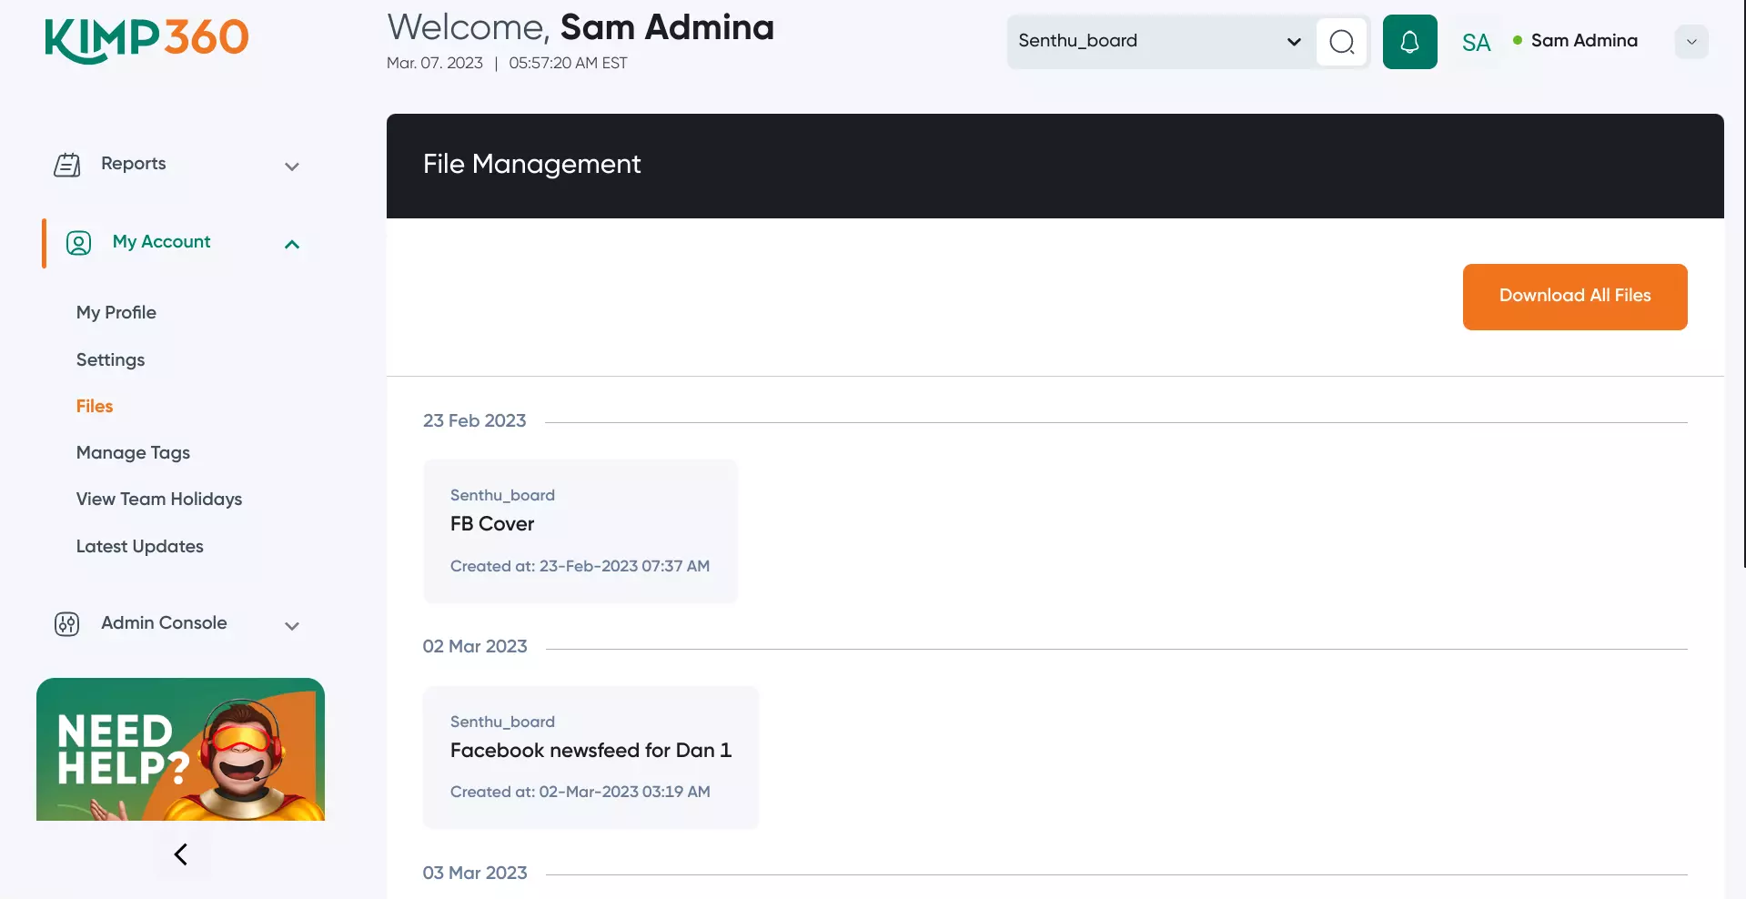Click the SA avatar in the header
Image resolution: width=1746 pixels, height=899 pixels.
pos(1475,41)
